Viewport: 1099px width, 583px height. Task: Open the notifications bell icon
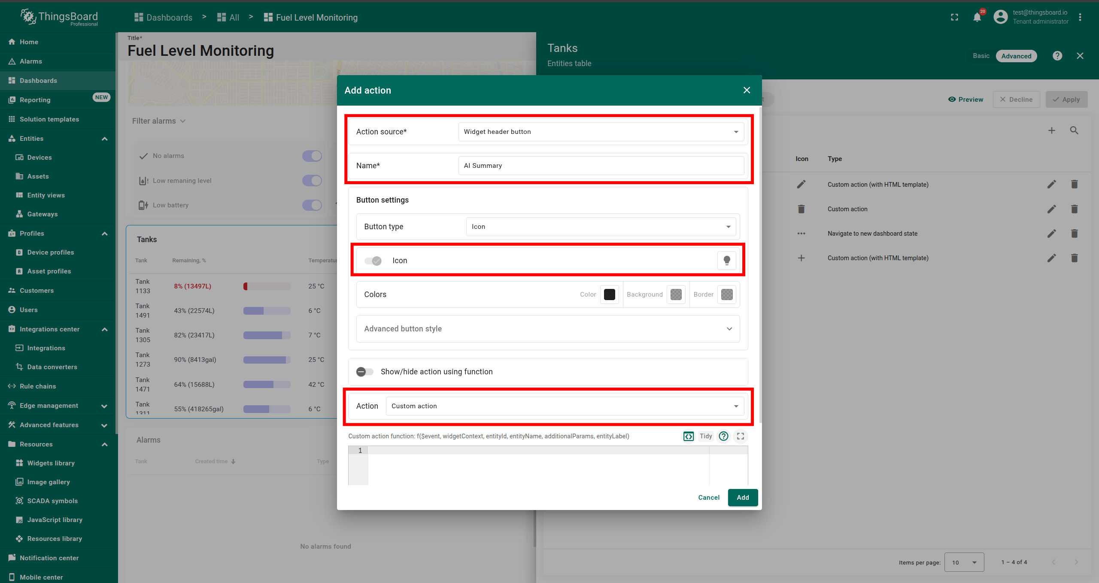click(x=977, y=17)
